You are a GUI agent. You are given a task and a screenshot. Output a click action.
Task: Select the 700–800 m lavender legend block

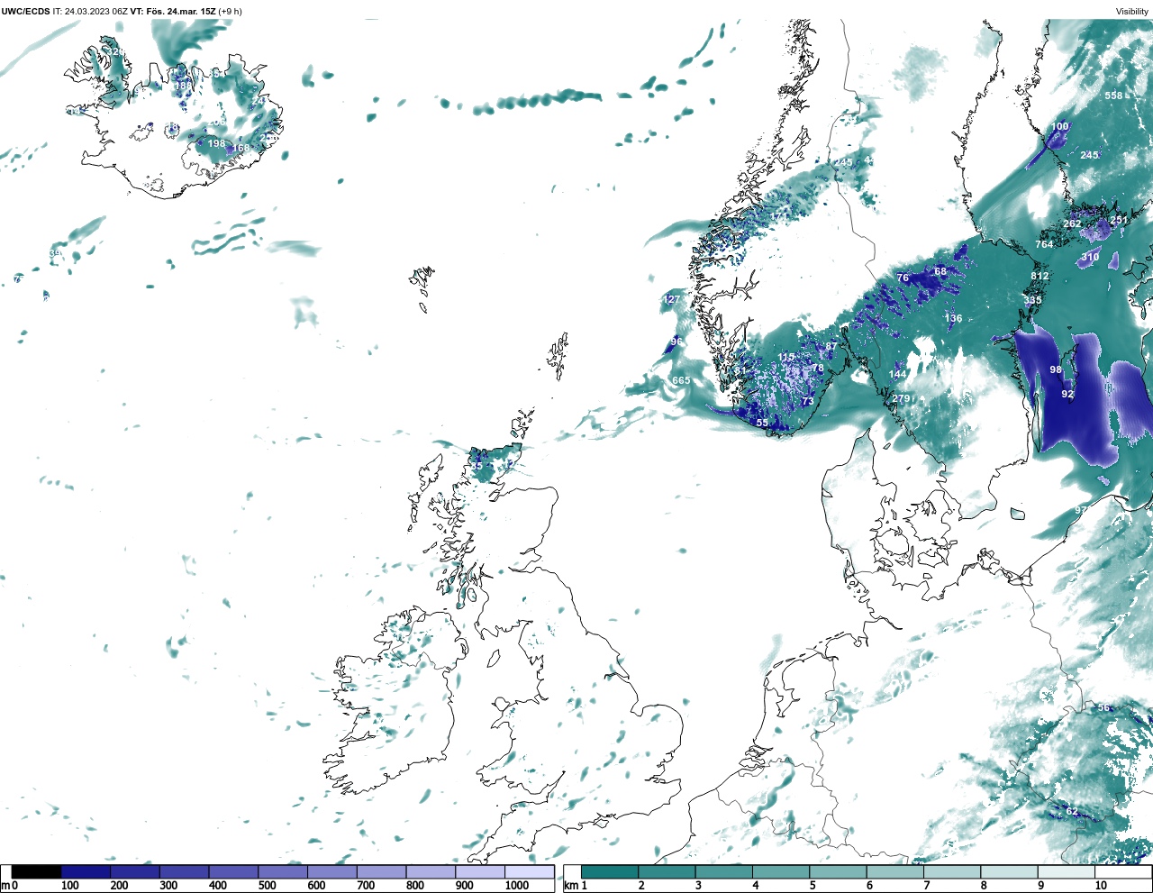[x=381, y=872]
